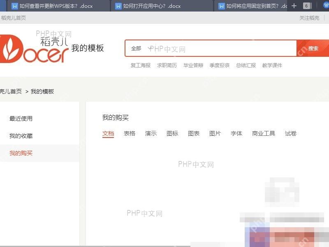Open the 稻壳儿首页 link in top bar
This screenshot has height=247, width=329.
[x=13, y=18]
